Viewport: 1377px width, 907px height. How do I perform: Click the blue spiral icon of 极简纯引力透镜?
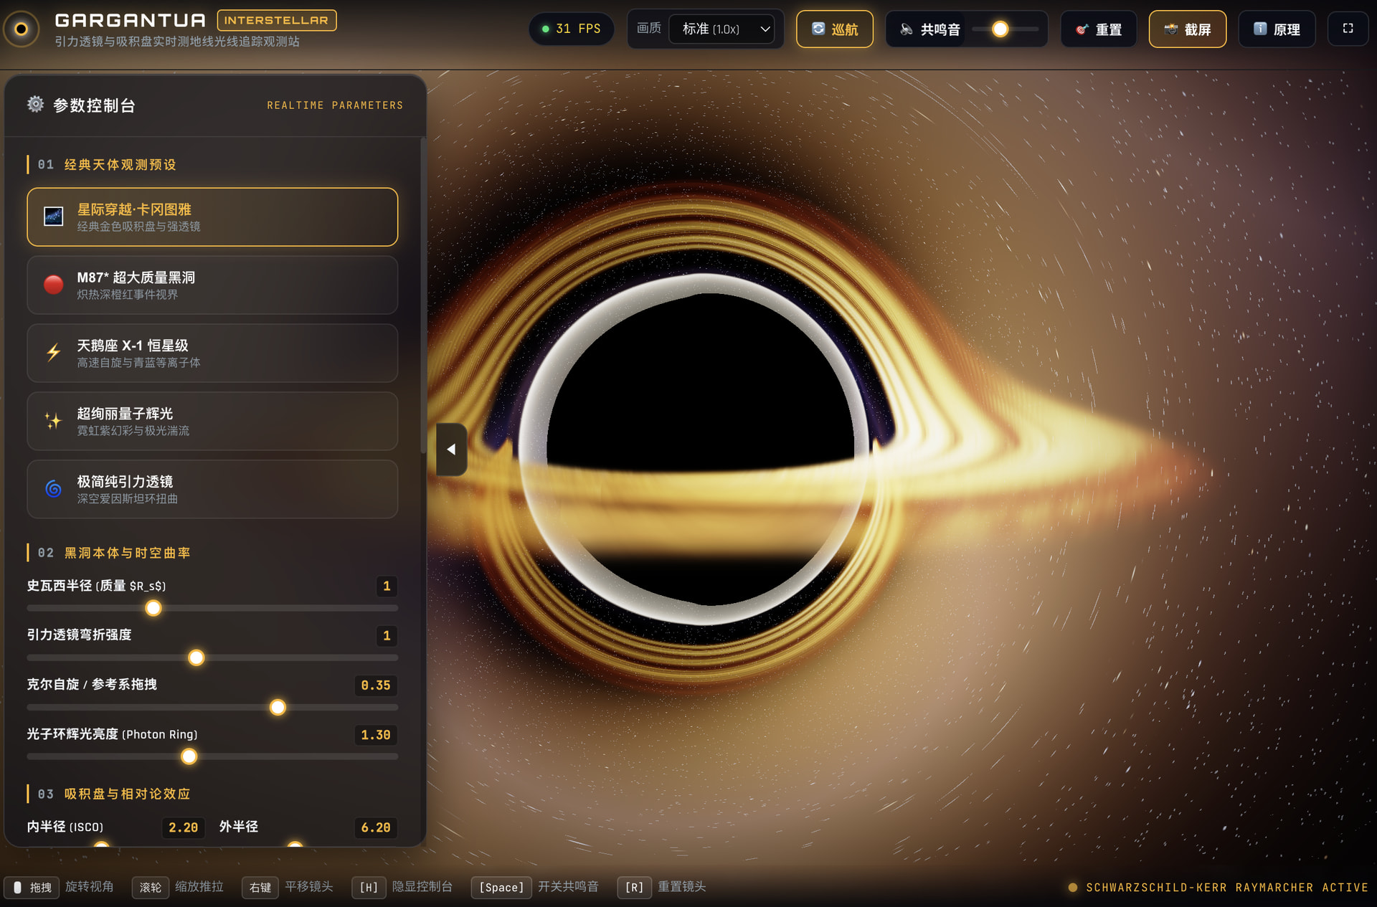(54, 489)
